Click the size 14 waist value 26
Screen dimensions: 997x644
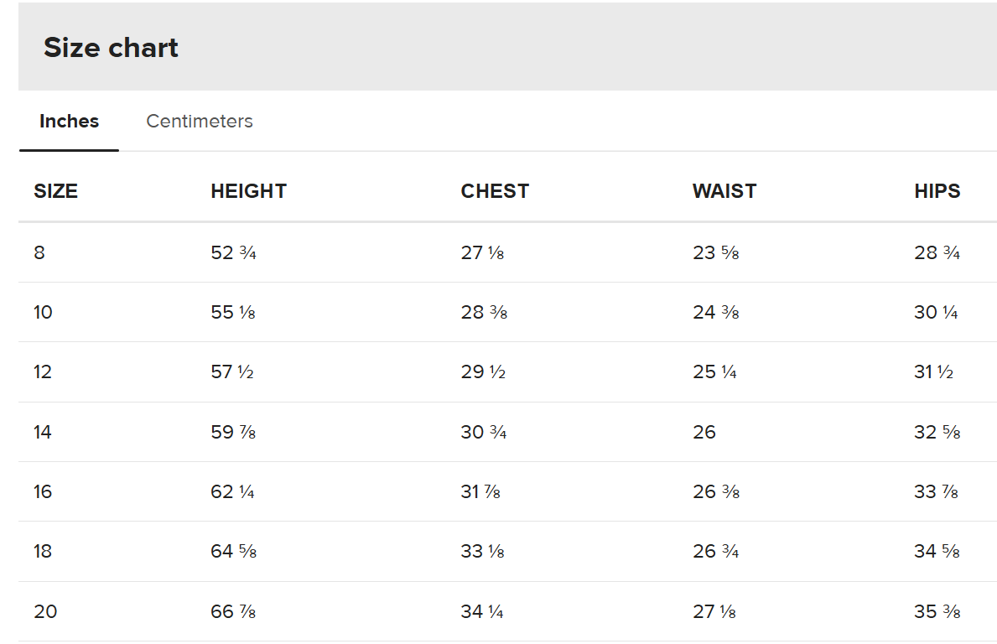point(704,433)
